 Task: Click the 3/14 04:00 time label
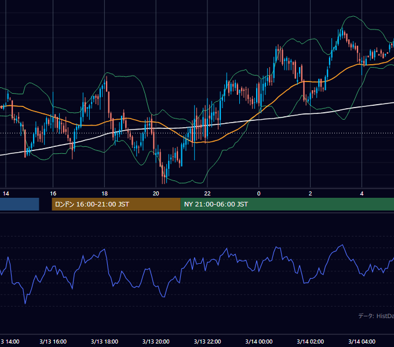tap(362, 341)
